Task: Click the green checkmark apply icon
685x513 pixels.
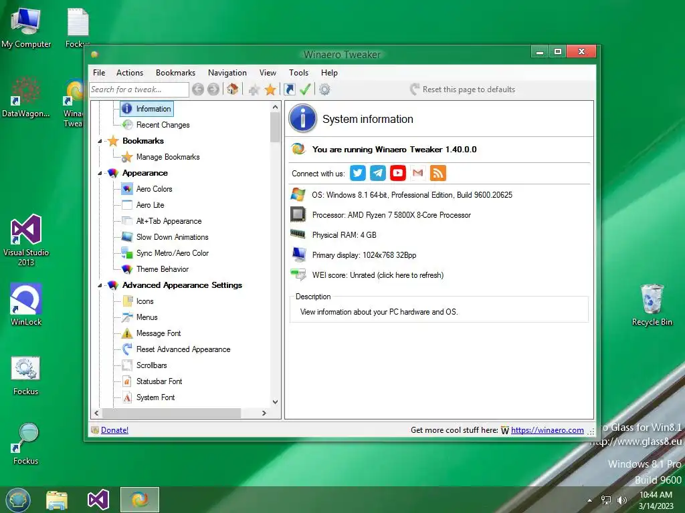Action: tap(305, 90)
